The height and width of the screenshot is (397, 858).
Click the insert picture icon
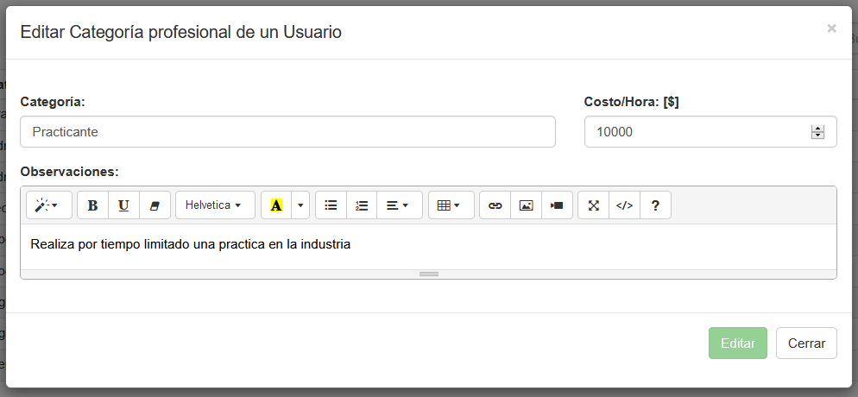[x=526, y=205]
